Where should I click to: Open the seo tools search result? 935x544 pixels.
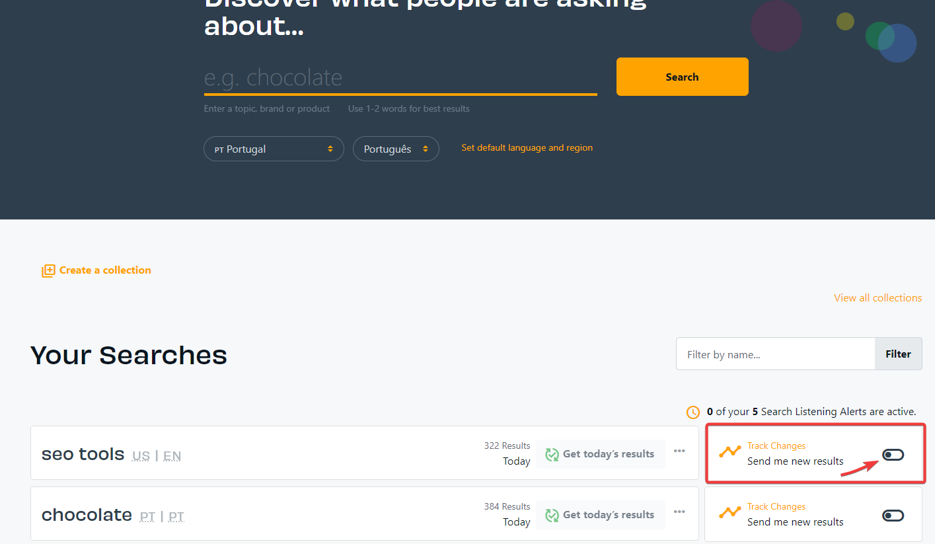point(83,454)
